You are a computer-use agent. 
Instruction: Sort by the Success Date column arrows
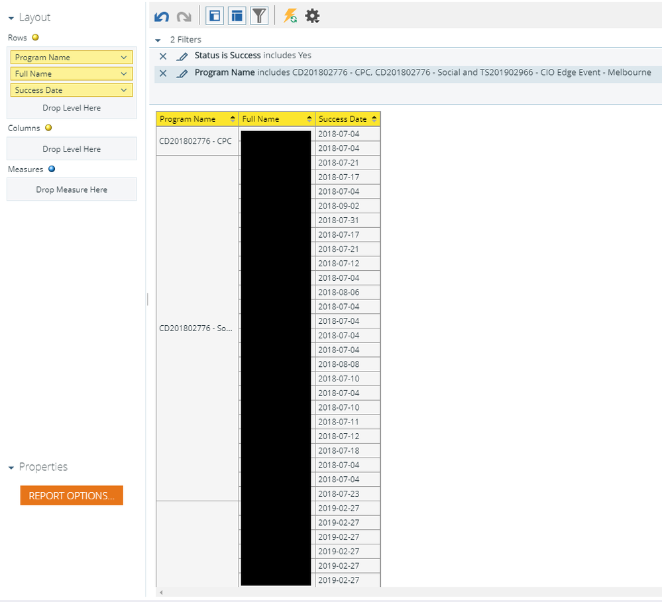(374, 119)
